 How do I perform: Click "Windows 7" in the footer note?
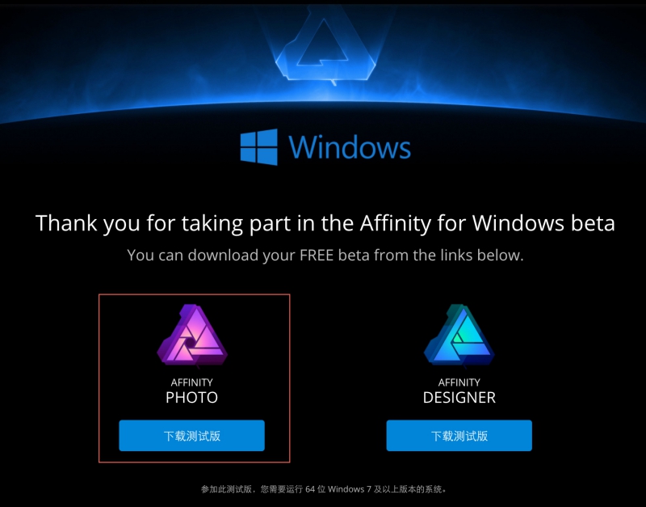coord(350,489)
